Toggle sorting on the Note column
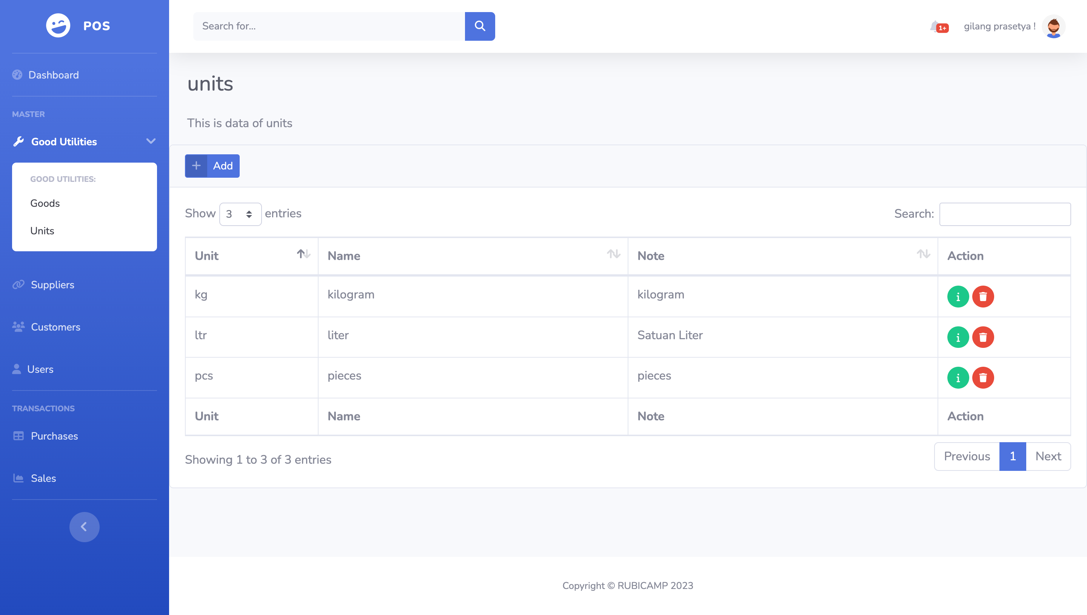This screenshot has height=615, width=1087. click(924, 254)
